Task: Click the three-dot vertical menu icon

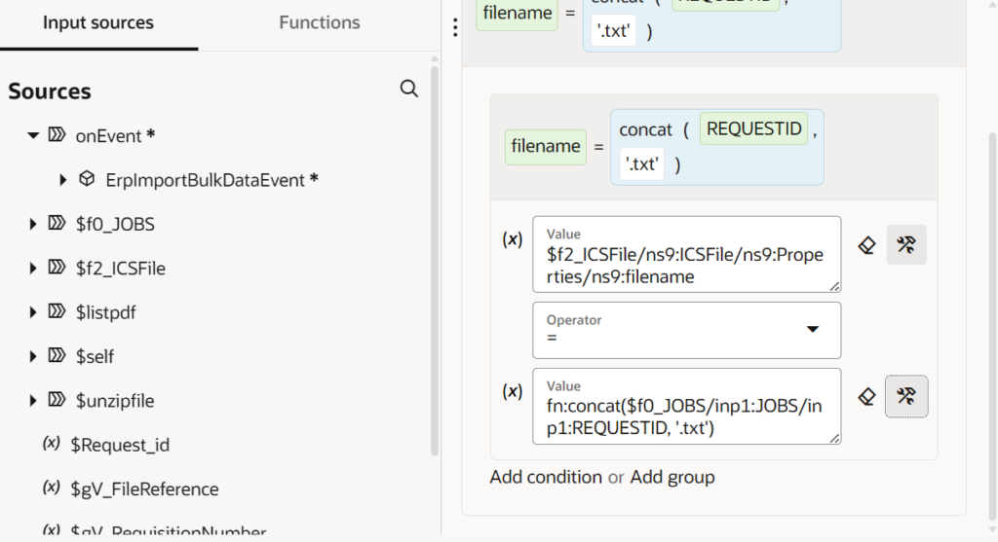Action: [x=454, y=28]
